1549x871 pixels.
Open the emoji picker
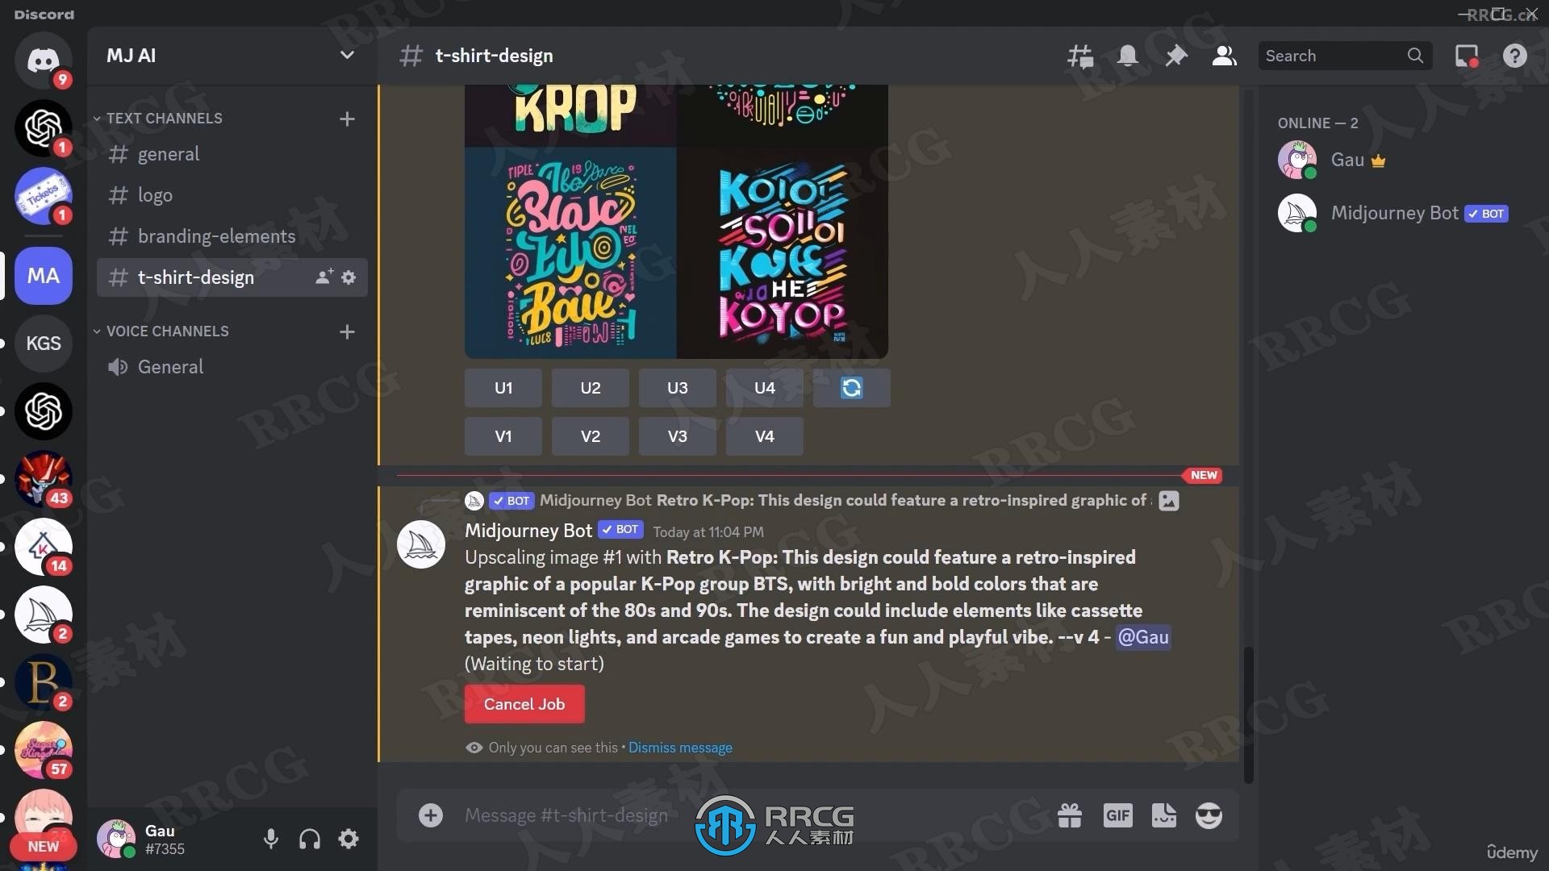click(1209, 815)
